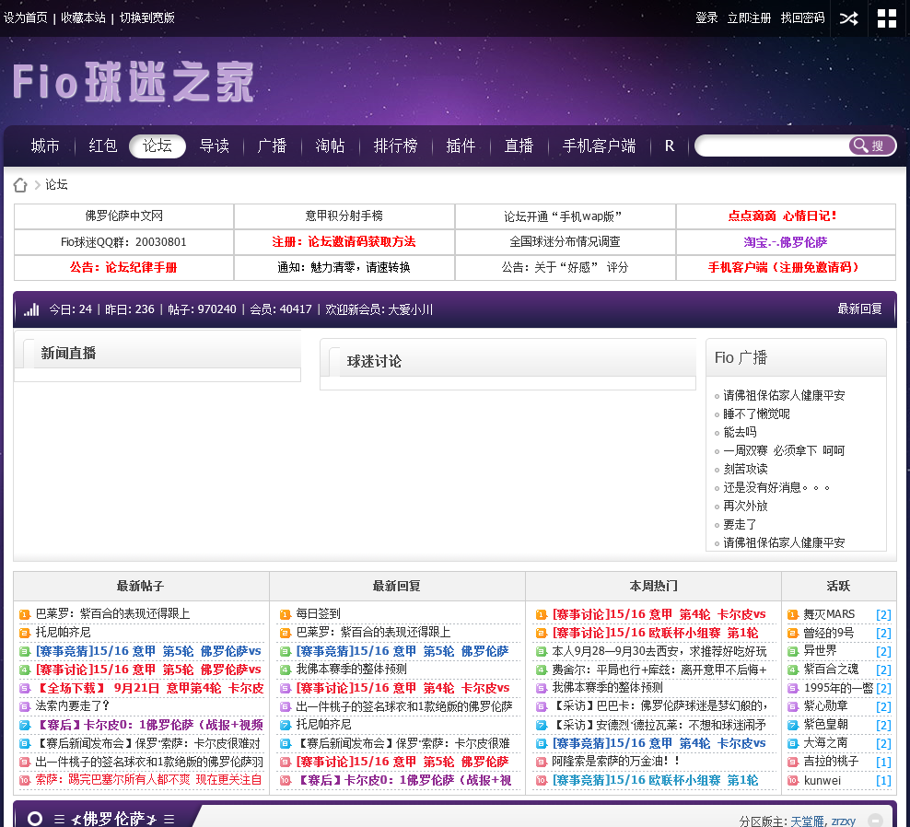Open 佛罗伦萨中文网 link
The image size is (910, 827).
coord(123,215)
